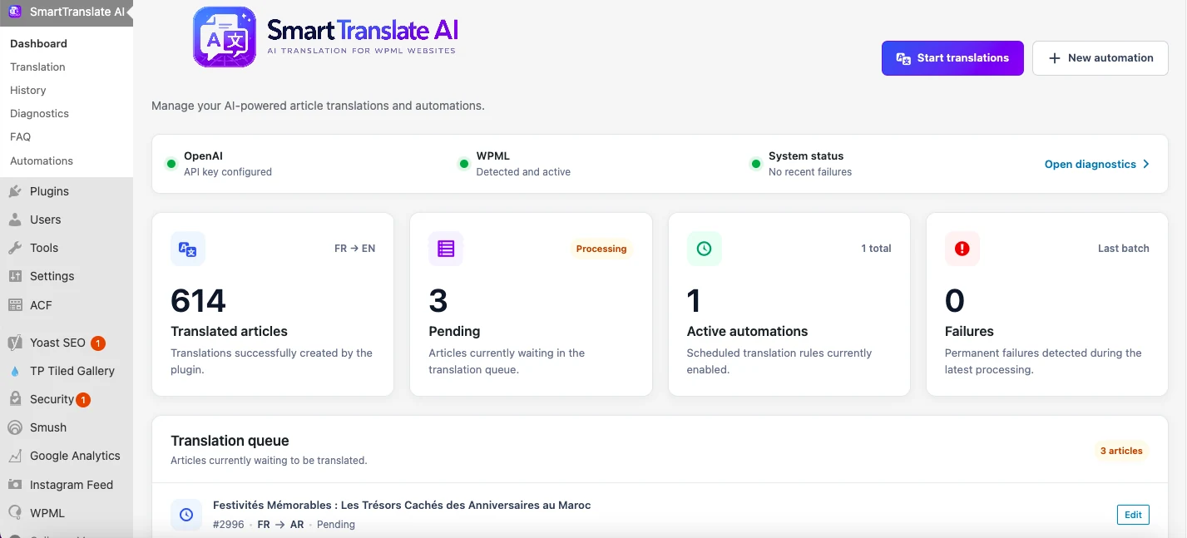Click the Active automations clock icon
This screenshot has height=538, width=1187.
704,249
